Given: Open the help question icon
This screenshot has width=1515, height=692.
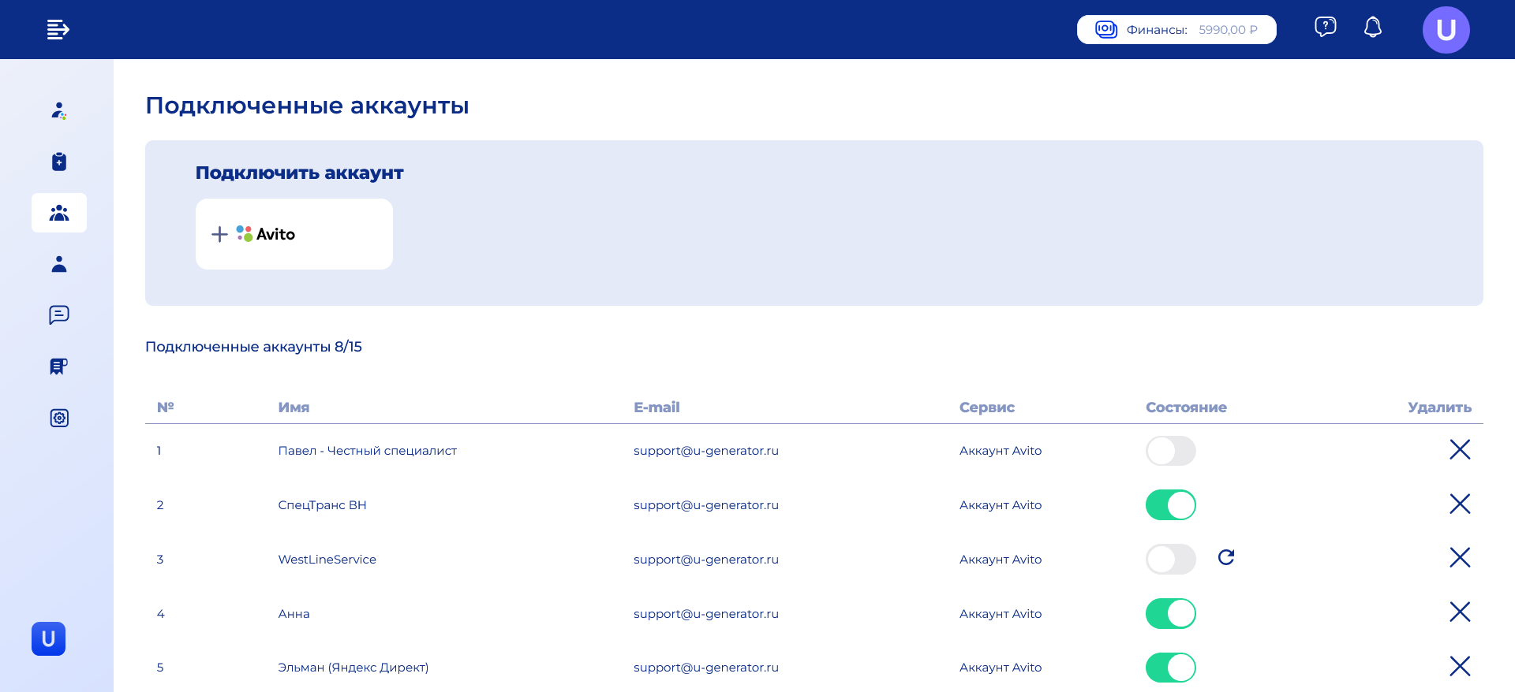Looking at the screenshot, I should [1325, 28].
